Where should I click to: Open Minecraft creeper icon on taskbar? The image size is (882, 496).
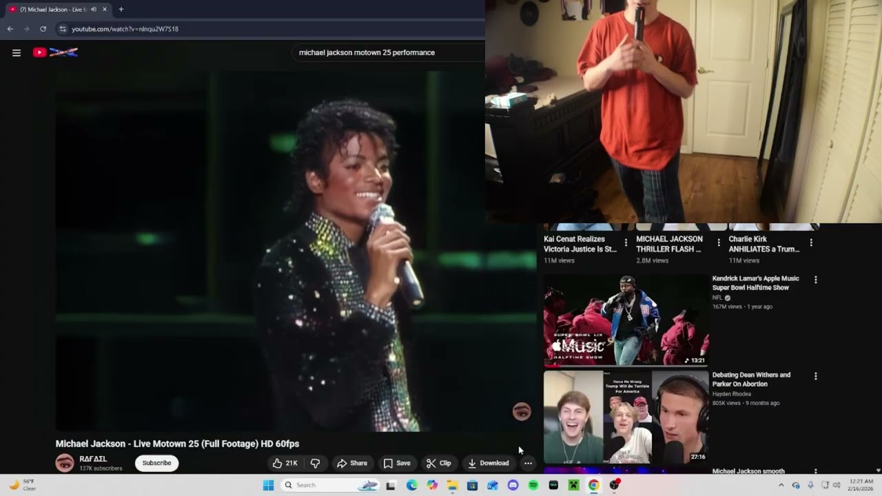coord(573,485)
